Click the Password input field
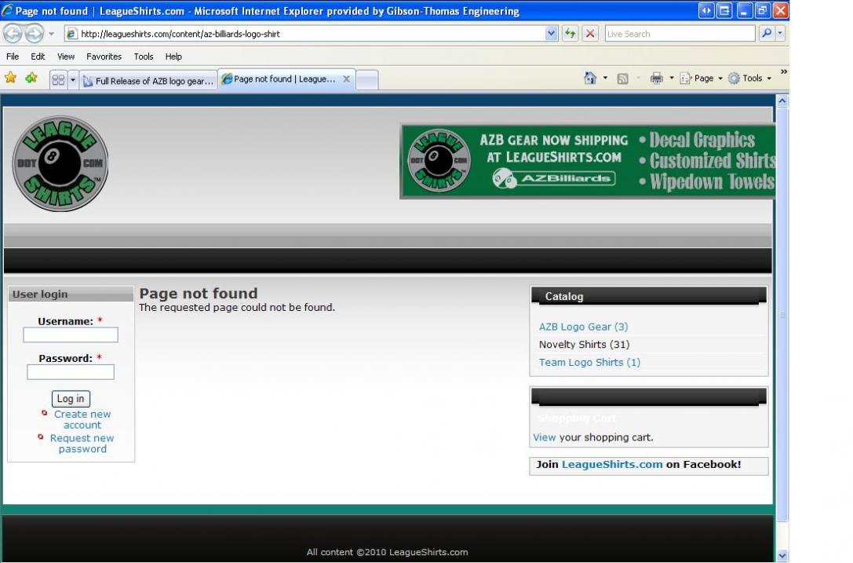Screen dimensions: 853x563 pyautogui.click(x=71, y=372)
